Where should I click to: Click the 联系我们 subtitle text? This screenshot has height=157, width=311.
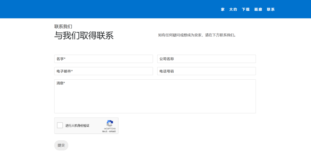pos(63,26)
